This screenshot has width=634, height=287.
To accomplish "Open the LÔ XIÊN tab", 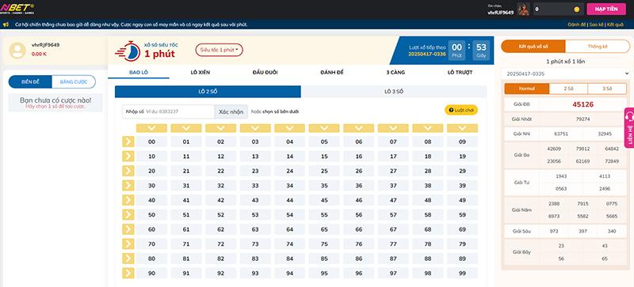I will click(x=201, y=72).
